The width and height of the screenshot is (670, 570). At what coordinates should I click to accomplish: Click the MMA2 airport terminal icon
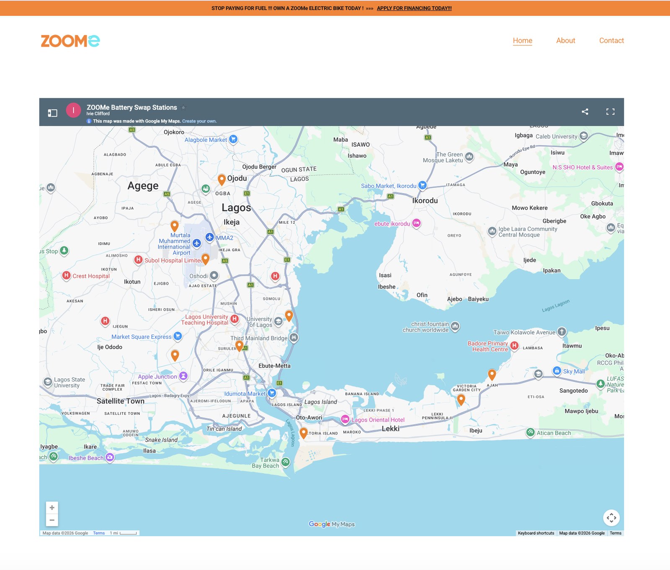[210, 238]
